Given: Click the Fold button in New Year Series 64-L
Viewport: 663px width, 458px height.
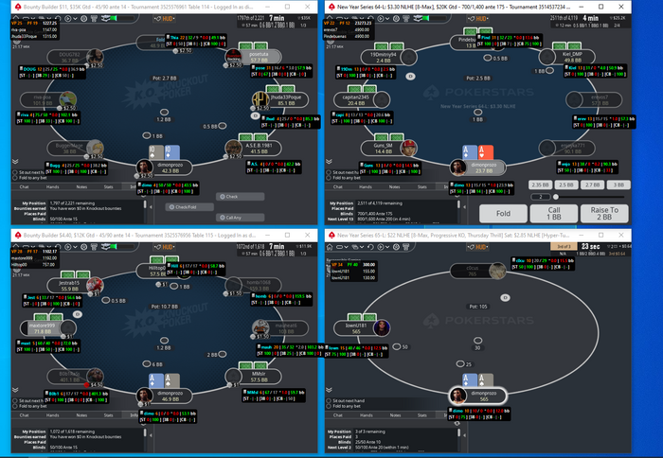Looking at the screenshot, I should [503, 213].
